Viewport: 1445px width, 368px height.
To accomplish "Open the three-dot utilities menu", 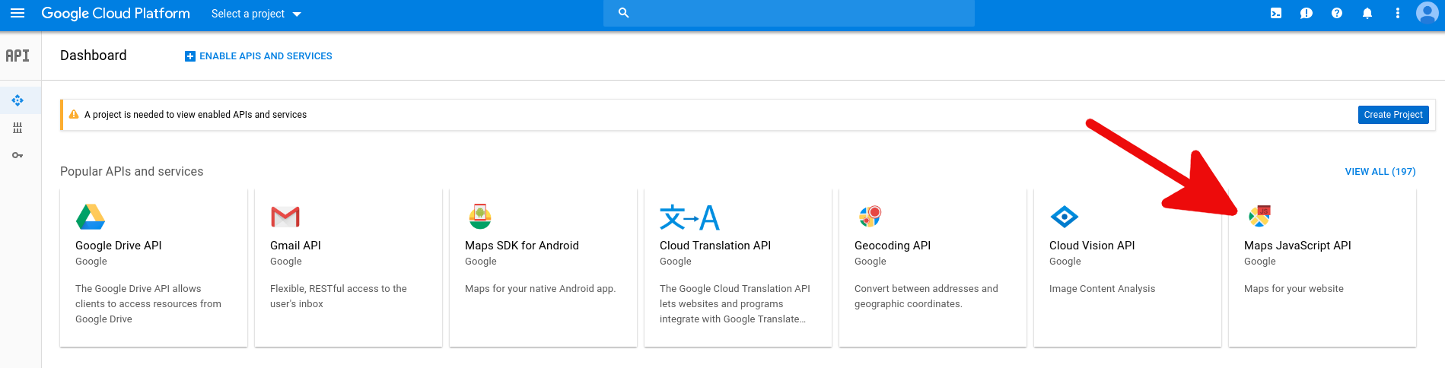I will tap(1398, 13).
